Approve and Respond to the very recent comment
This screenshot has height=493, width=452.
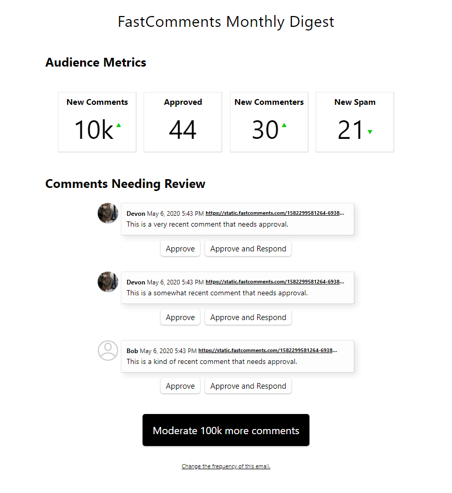(248, 249)
